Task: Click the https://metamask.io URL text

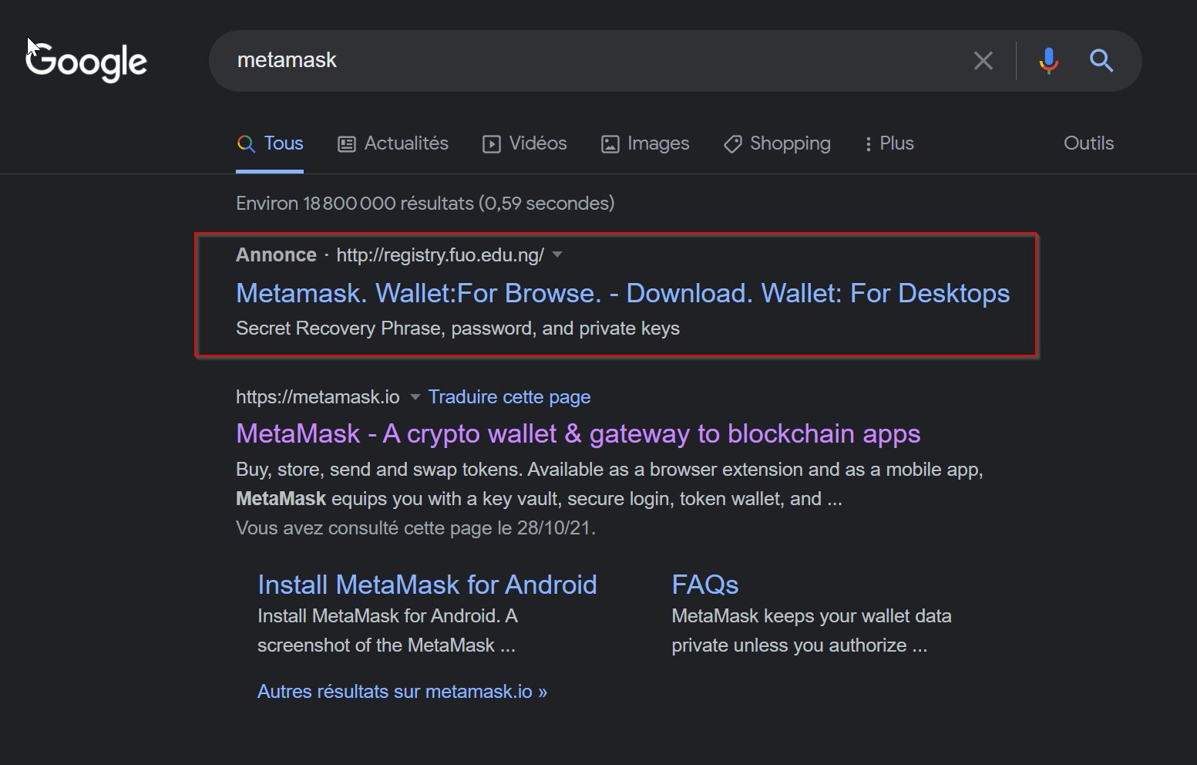Action: (318, 397)
